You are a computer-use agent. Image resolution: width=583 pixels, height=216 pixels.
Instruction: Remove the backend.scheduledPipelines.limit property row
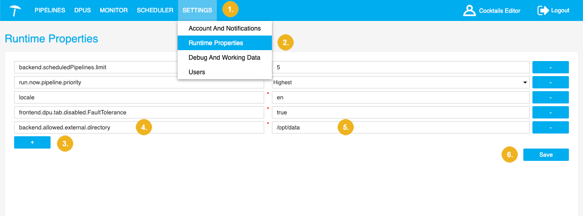[551, 67]
